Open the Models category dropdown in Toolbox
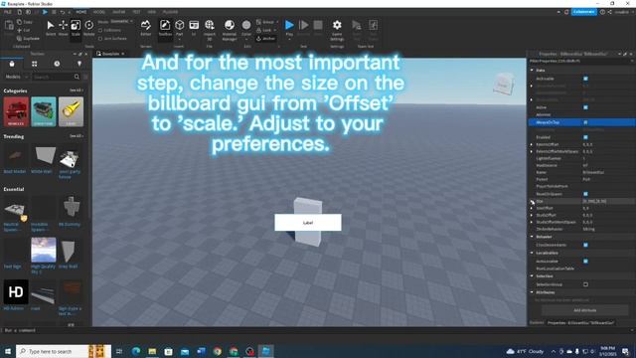This screenshot has height=358, width=636. pos(16,77)
